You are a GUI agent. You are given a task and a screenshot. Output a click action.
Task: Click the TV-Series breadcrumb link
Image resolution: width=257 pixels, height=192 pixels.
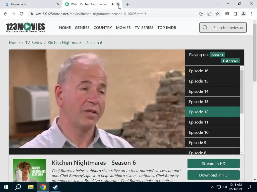click(x=34, y=42)
